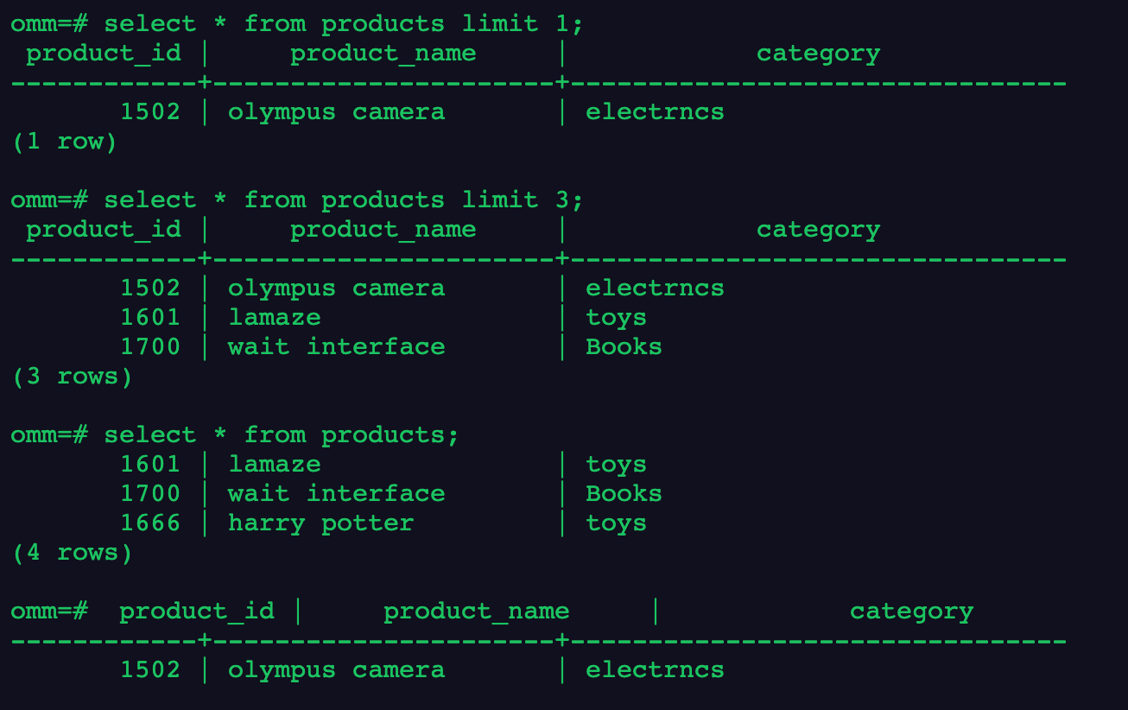Click the bottom category column header
Image resolution: width=1128 pixels, height=710 pixels.
[x=911, y=612]
